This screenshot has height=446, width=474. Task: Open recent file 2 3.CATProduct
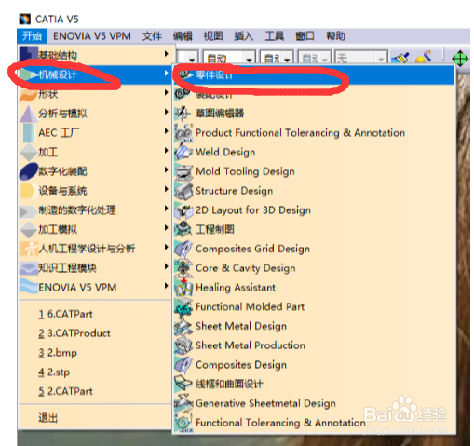point(74,333)
